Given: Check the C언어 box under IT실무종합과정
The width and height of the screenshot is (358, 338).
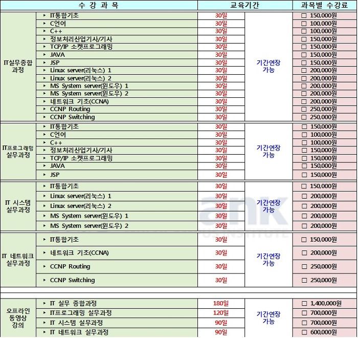Looking at the screenshot, I should coord(304,24).
